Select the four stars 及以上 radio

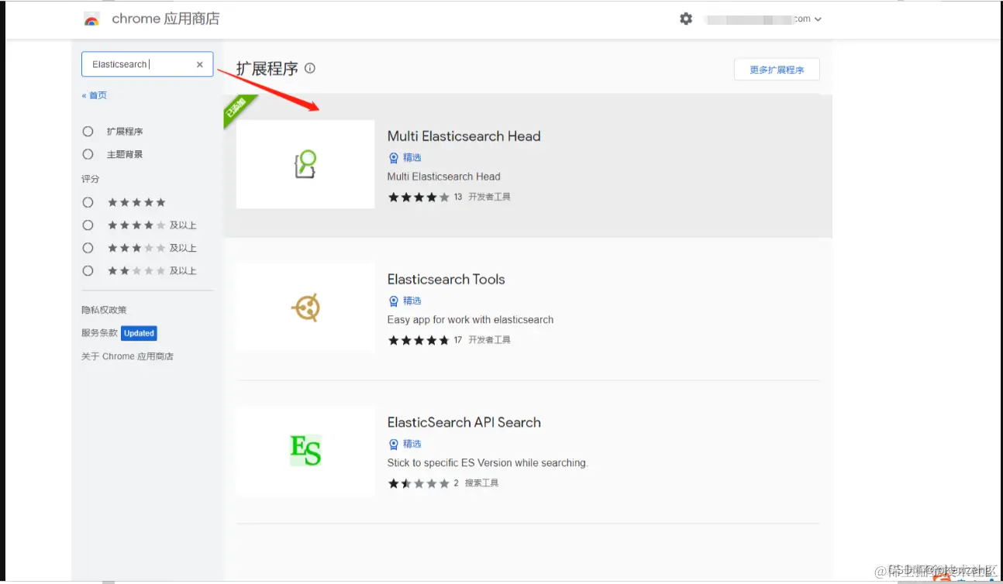point(88,225)
